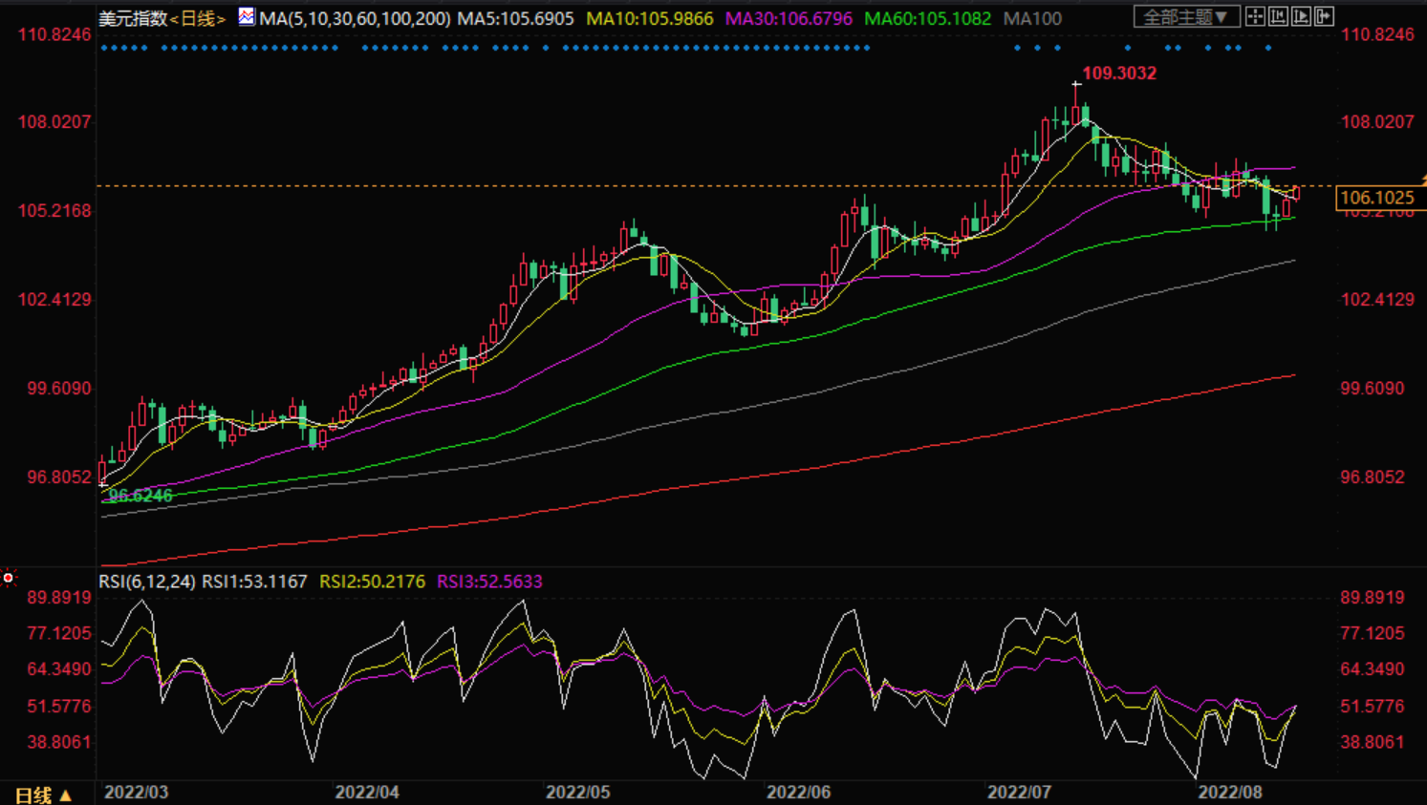Click the 美元指数 chart title
The image size is (1427, 805).
pyautogui.click(x=133, y=18)
